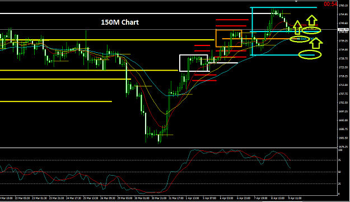Screen dimensions: 350x202
Task: Click the 1718.25 price axis label
Action: pos(343,76)
